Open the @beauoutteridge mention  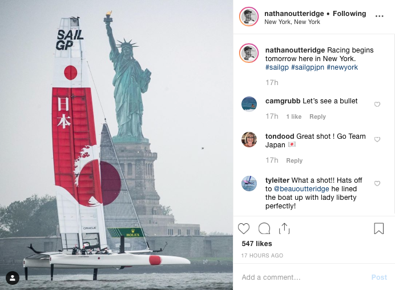click(301, 189)
